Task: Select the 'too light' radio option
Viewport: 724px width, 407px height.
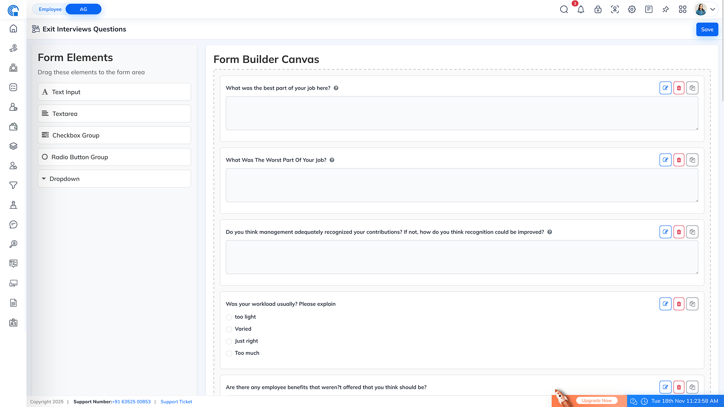Action: tap(229, 317)
